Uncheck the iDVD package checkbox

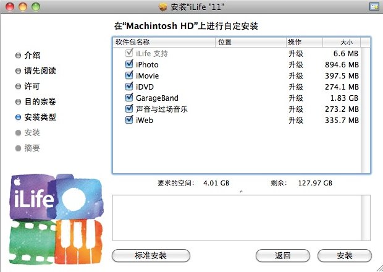pyautogui.click(x=129, y=87)
